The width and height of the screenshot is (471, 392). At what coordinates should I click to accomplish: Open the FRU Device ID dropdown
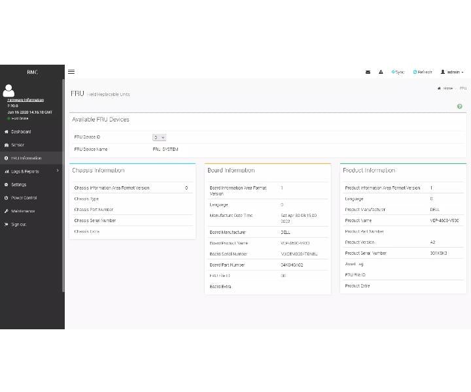[x=159, y=137]
